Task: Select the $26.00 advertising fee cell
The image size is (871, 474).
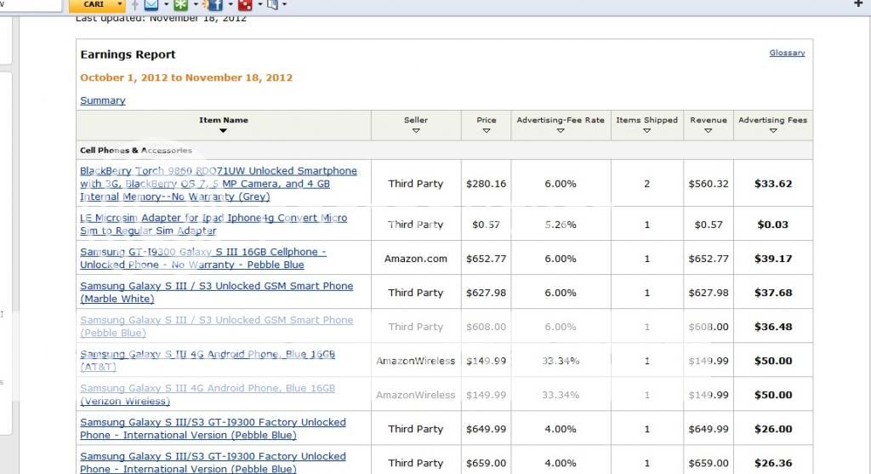Action: coord(773,429)
